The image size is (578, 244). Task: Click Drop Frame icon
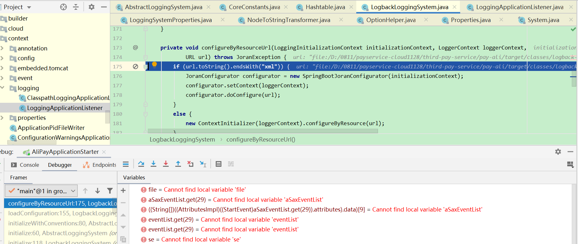(190, 164)
